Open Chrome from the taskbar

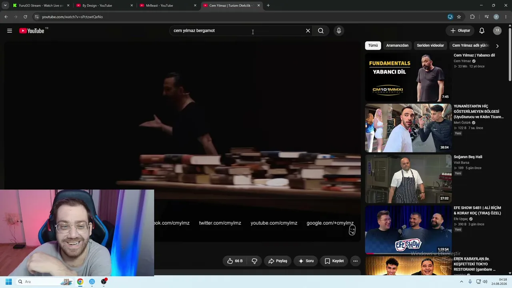point(80,282)
